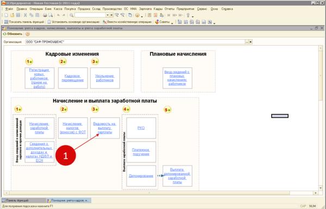326x209 pixels.
Task: Click the Save diskette toolbar icon
Action: (x=18, y=15)
